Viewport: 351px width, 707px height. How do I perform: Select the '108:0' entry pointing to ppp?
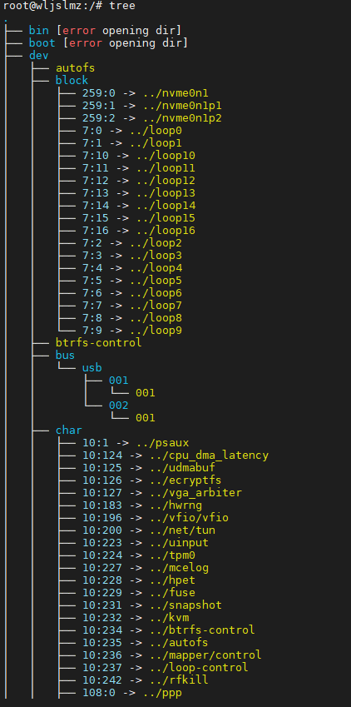tap(99, 693)
